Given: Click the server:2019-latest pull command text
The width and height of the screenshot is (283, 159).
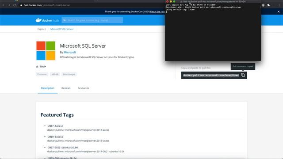Looking at the screenshot, I should point(78,141).
